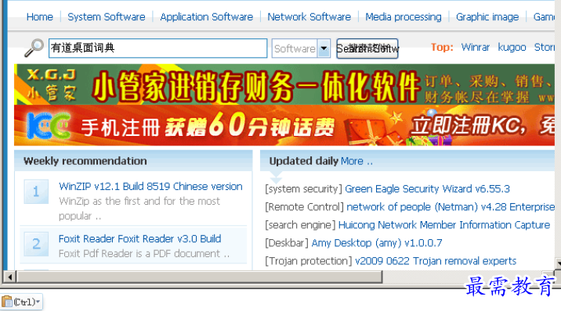Viewport: 561px width, 311px height.
Task: Click the Foxit Pdf Reader description text
Action: [144, 254]
